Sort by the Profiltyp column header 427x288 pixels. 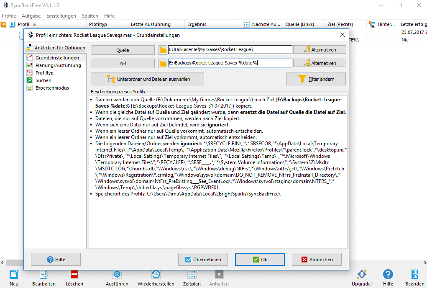coord(107,24)
